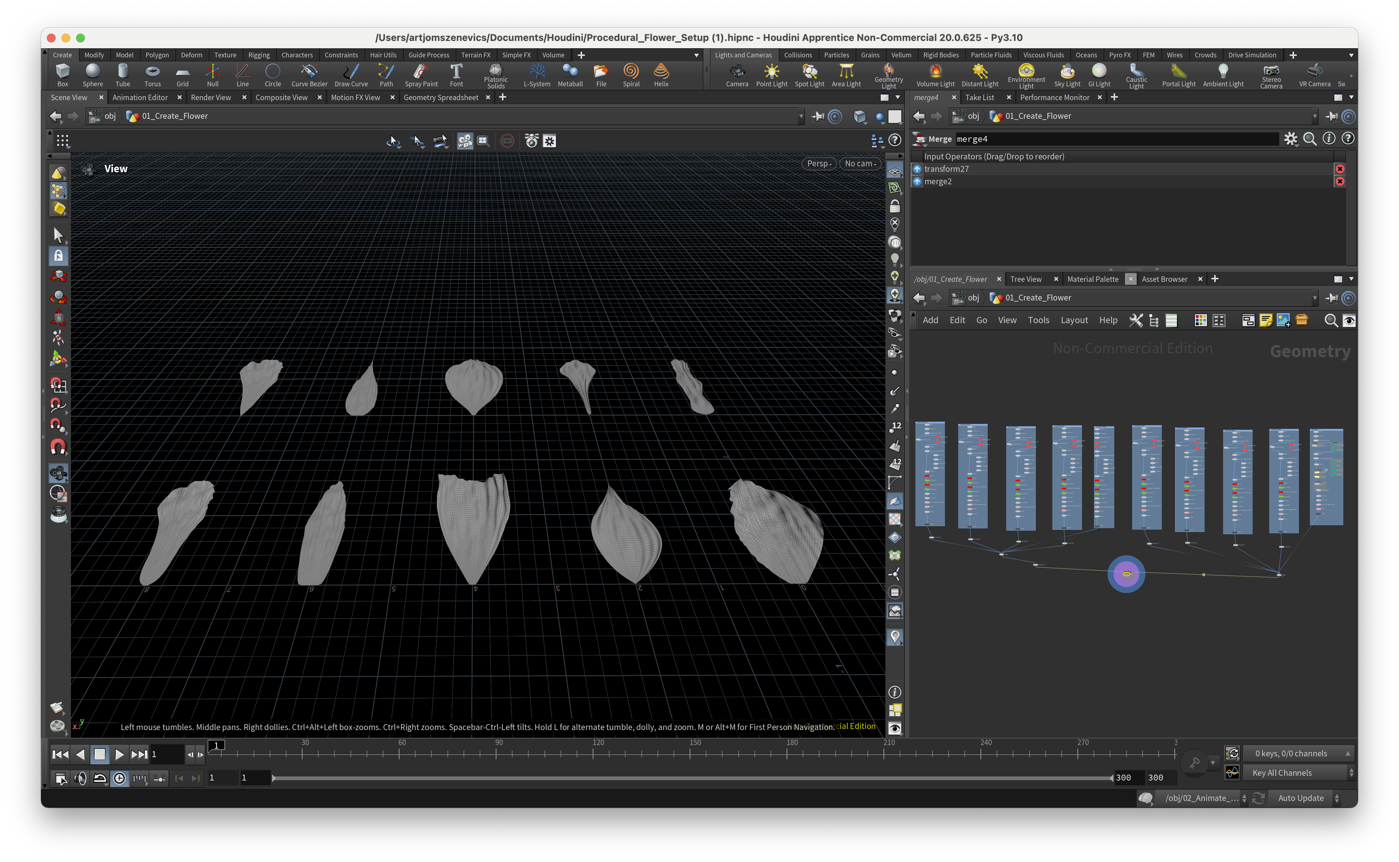Image resolution: width=1399 pixels, height=862 pixels.
Task: Click the merge4 node name field
Action: point(1113,139)
